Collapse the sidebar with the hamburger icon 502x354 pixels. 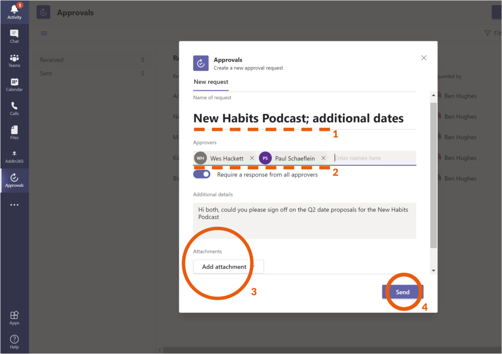tap(44, 33)
